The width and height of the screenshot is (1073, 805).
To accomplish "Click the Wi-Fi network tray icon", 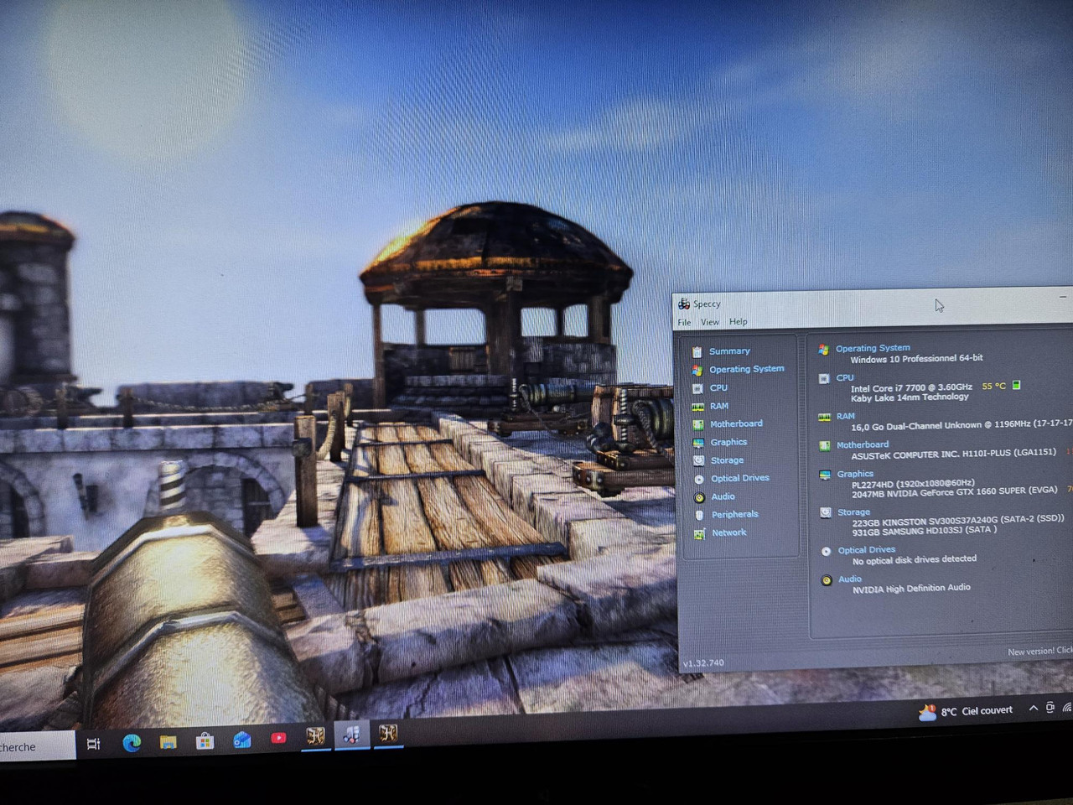I will [1067, 708].
